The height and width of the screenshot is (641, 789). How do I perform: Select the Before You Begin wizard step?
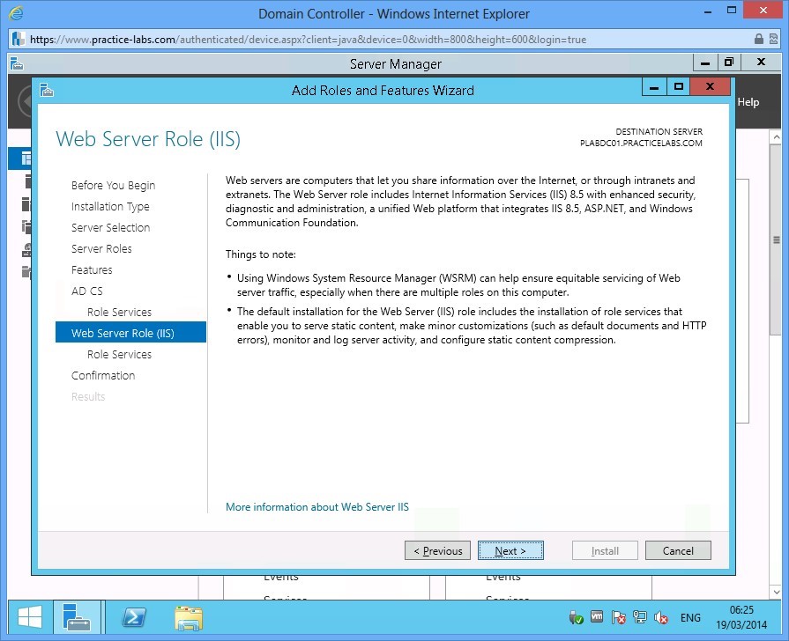pos(113,185)
